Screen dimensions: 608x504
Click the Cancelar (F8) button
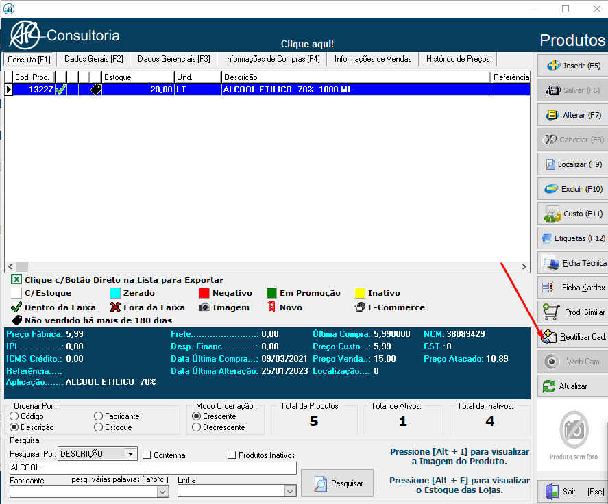coord(573,140)
